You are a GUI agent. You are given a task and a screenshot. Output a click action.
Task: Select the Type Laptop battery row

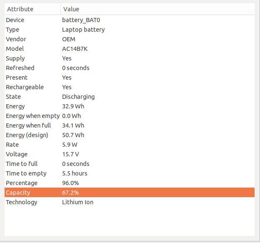(130, 30)
